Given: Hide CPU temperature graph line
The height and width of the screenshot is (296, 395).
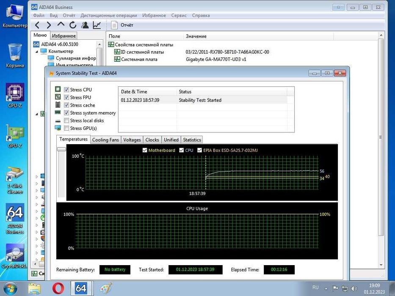Looking at the screenshot, I should pyautogui.click(x=181, y=150).
